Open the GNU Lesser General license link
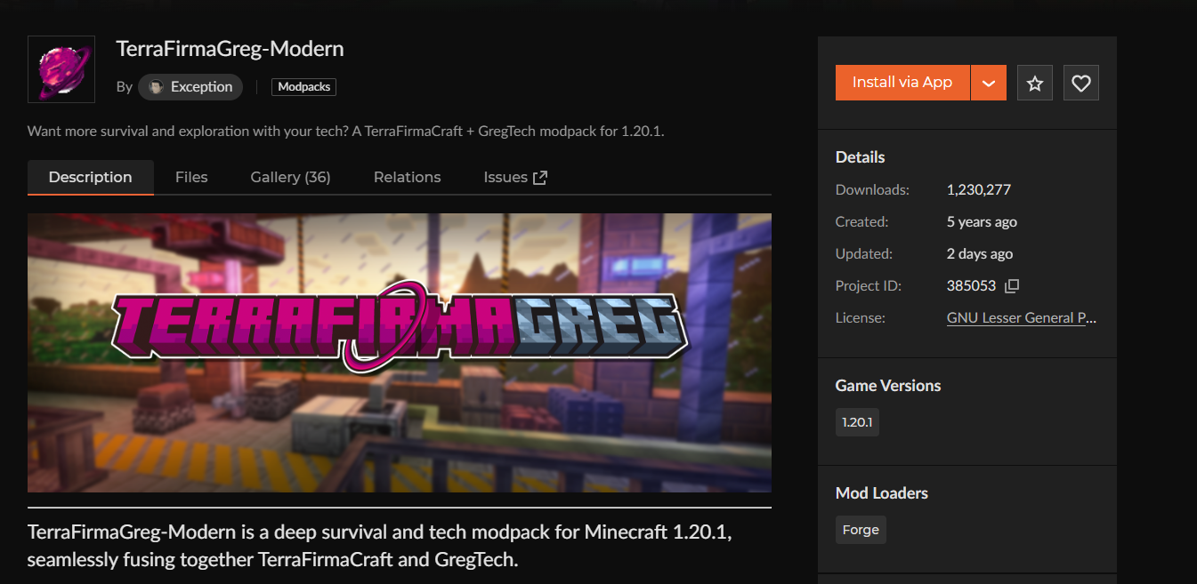The height and width of the screenshot is (584, 1197). 1022,317
